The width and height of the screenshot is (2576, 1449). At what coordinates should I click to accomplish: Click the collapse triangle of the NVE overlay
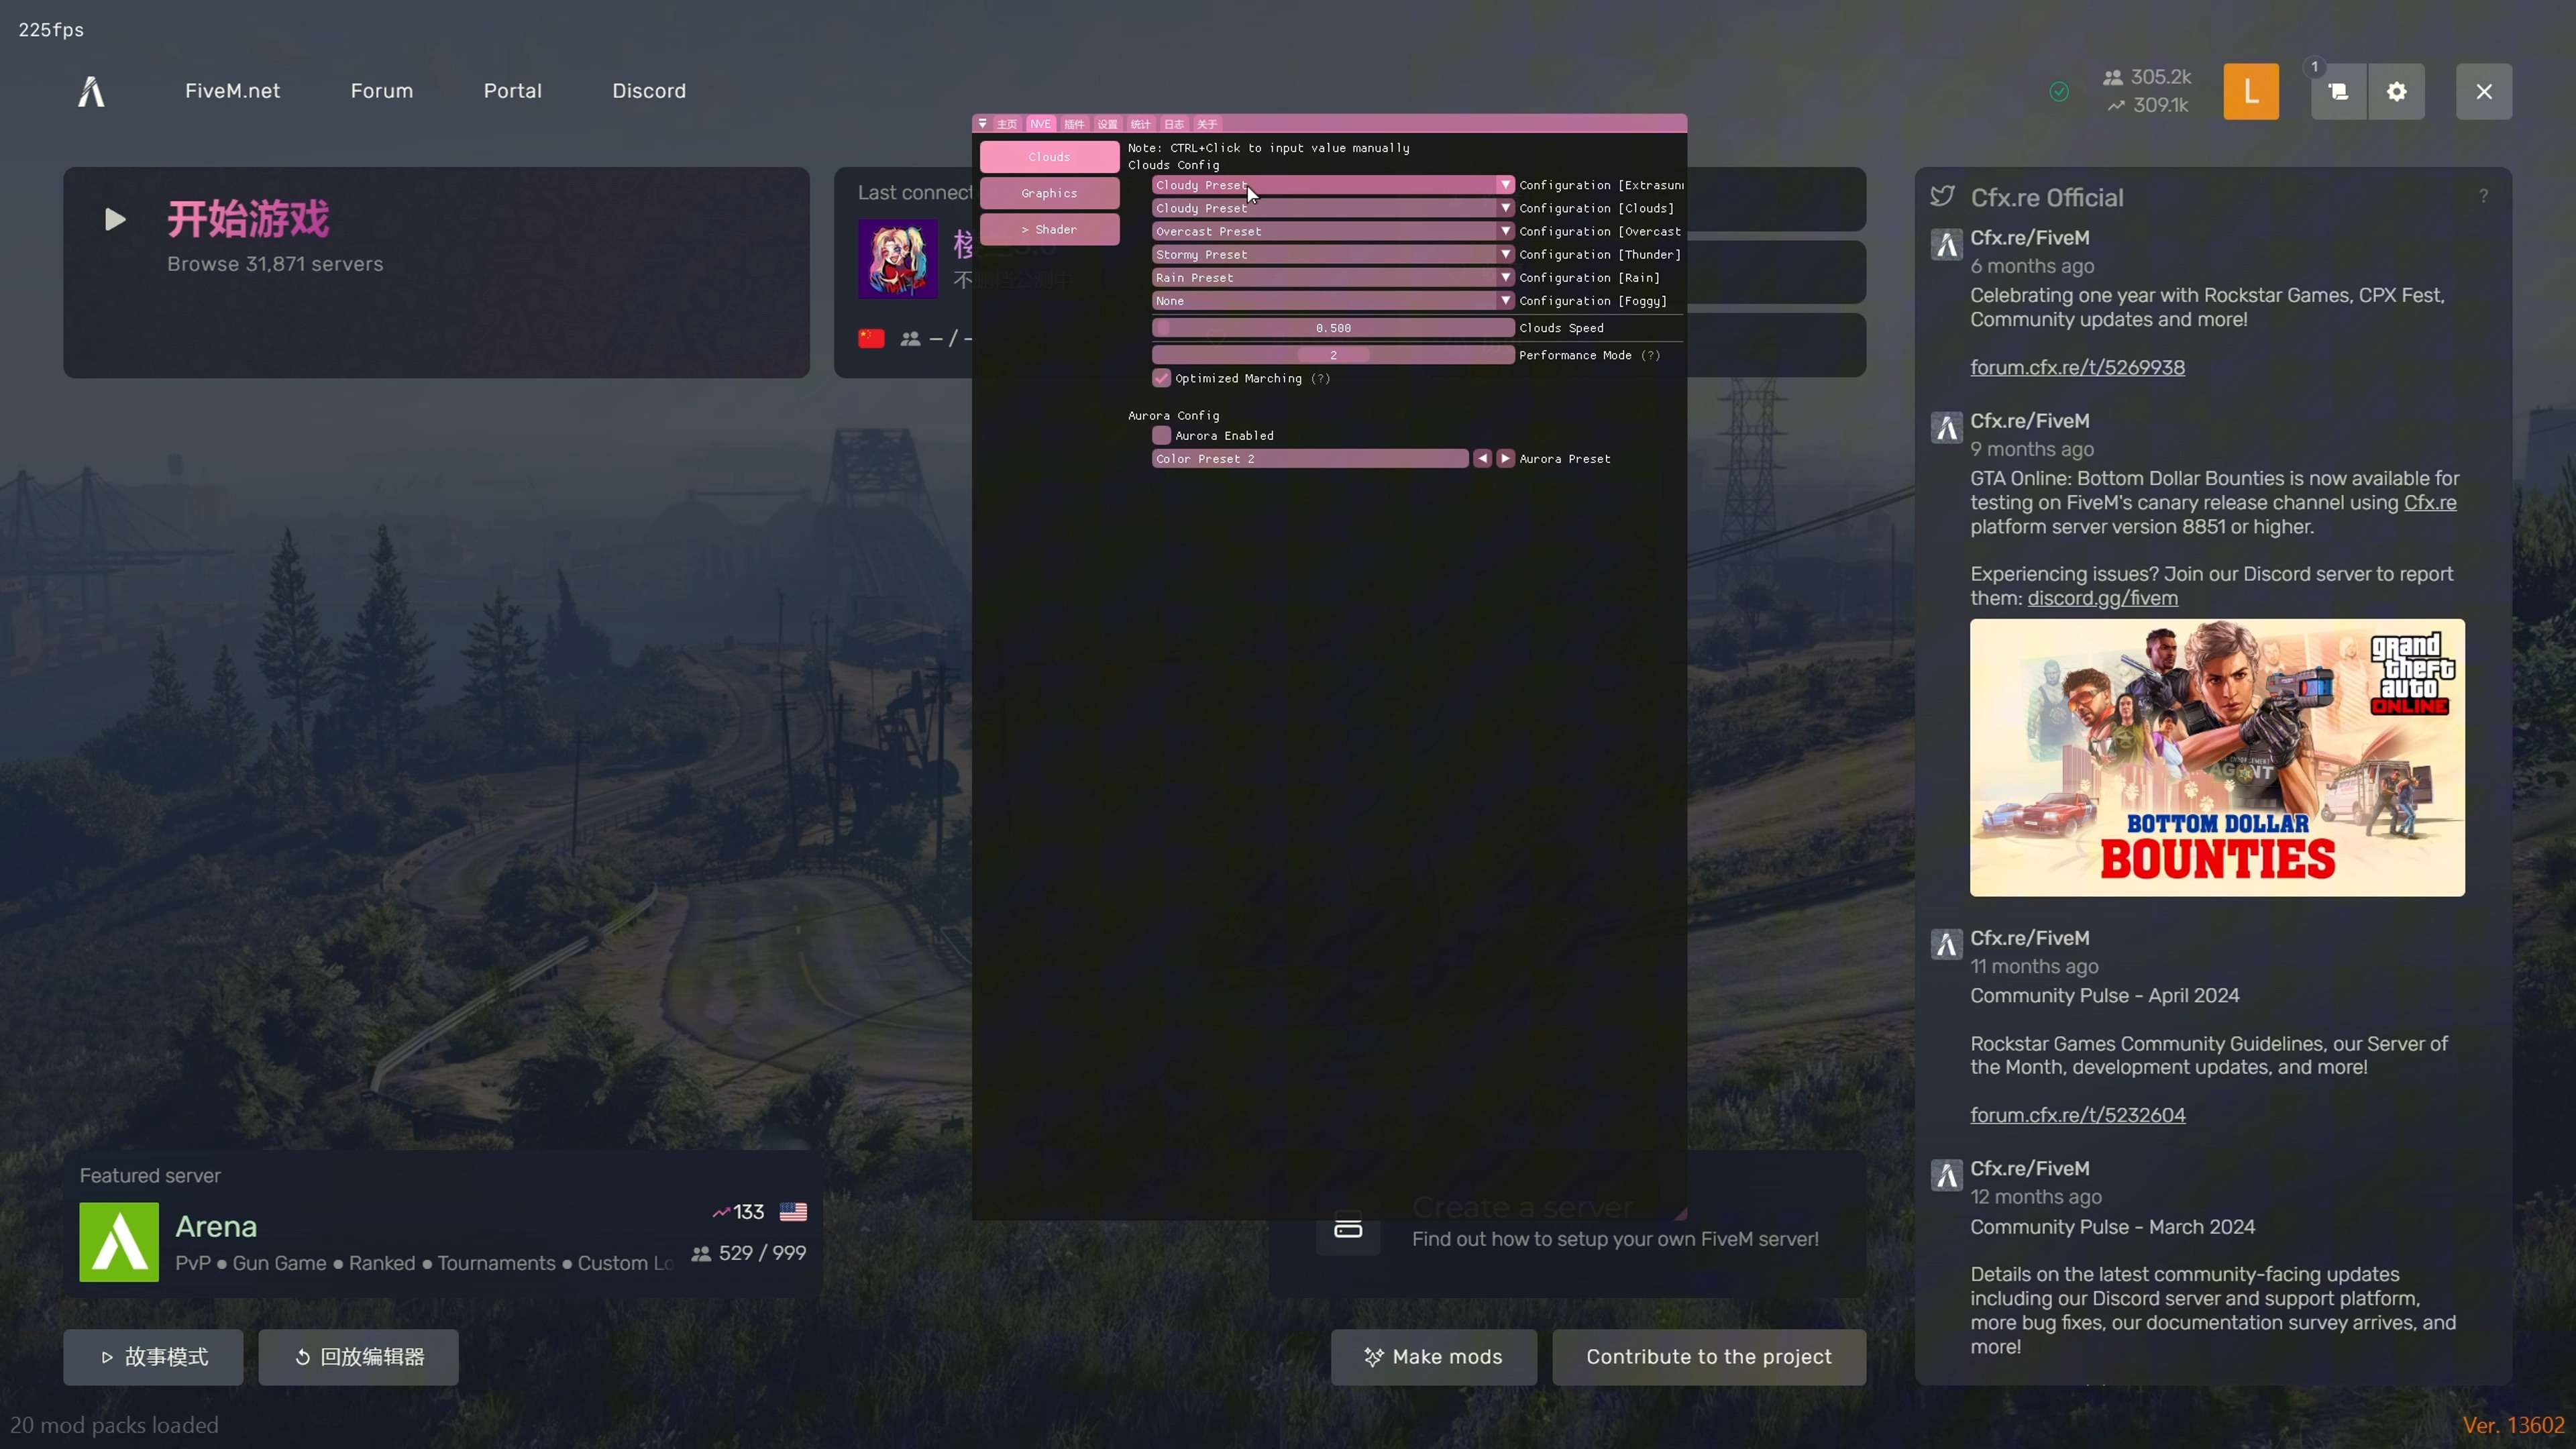point(983,124)
